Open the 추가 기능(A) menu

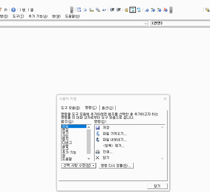coord(38,16)
